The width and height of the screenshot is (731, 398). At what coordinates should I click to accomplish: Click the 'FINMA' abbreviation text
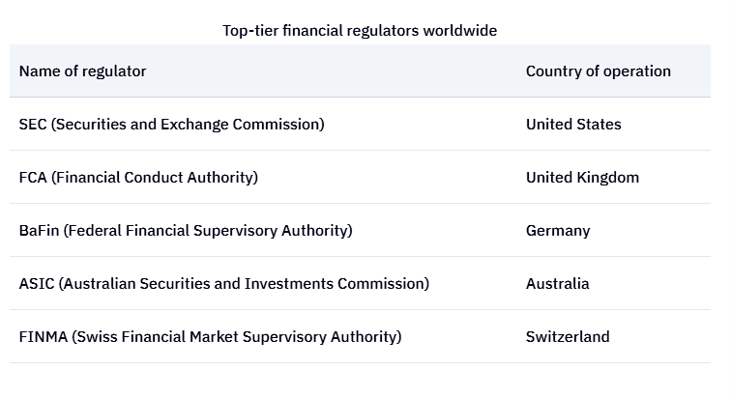tap(44, 336)
